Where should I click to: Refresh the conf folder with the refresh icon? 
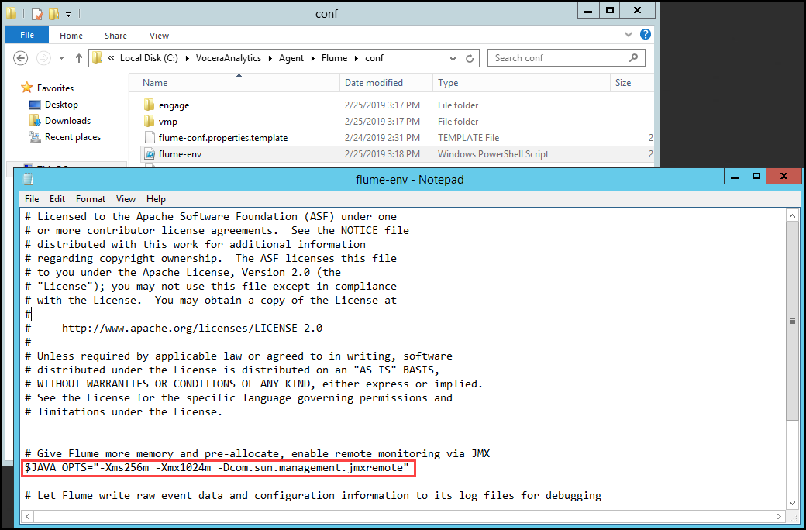tap(470, 57)
